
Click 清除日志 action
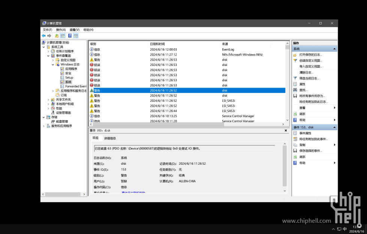coord(306,73)
